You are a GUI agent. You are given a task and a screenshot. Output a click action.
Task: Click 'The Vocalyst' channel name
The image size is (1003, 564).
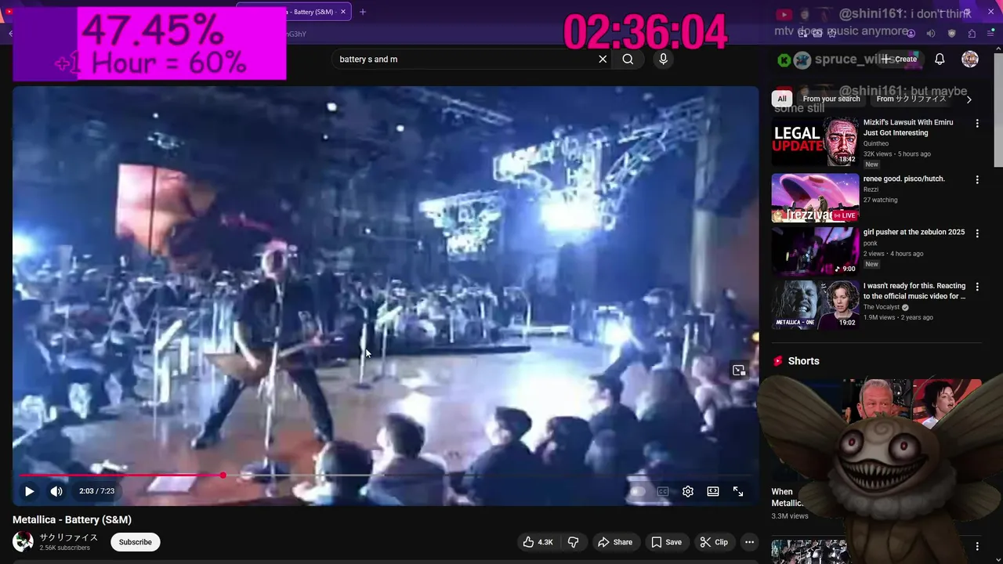(882, 307)
